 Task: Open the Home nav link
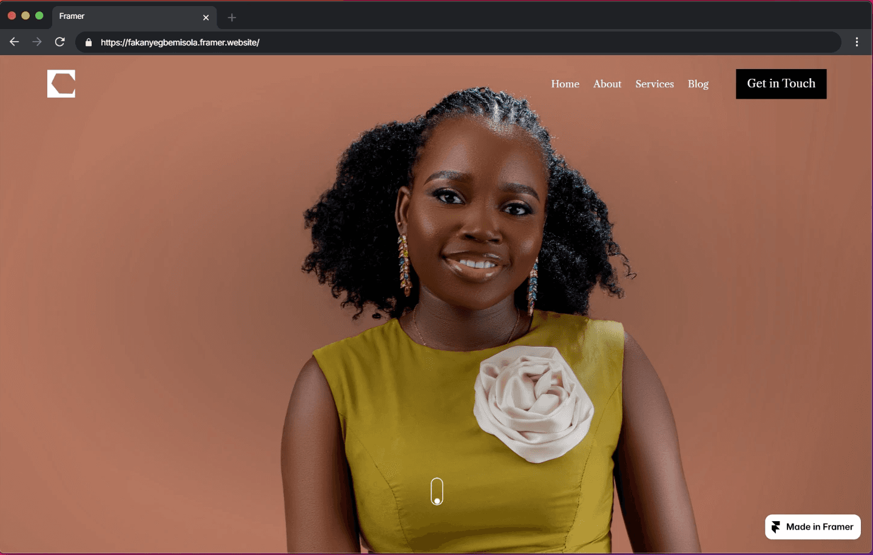click(565, 84)
